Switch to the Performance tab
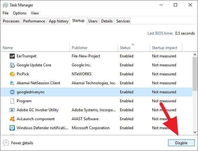198x151 pixels. tap(34, 21)
